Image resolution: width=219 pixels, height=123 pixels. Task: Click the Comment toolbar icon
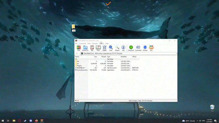[x=138, y=48]
